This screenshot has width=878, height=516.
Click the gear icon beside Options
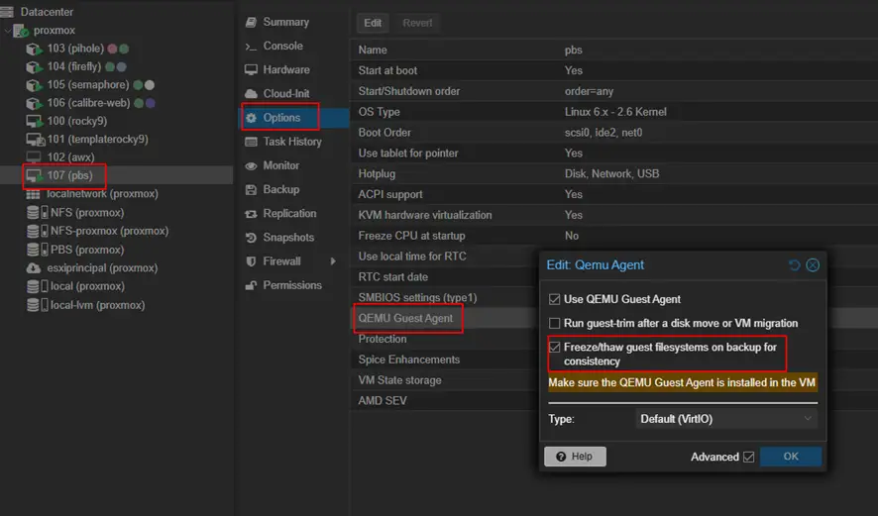[252, 118]
